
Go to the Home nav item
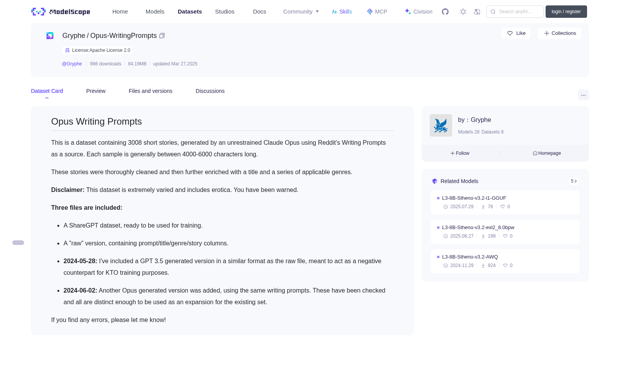(x=120, y=12)
